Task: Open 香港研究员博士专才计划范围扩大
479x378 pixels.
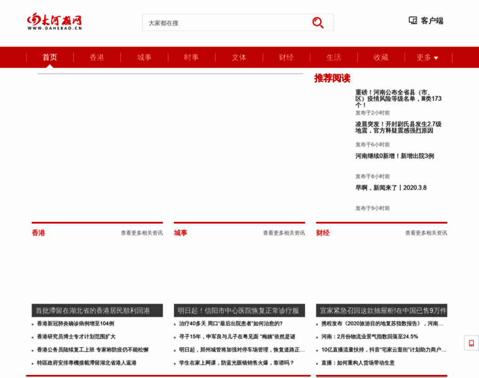Action: coord(76,337)
